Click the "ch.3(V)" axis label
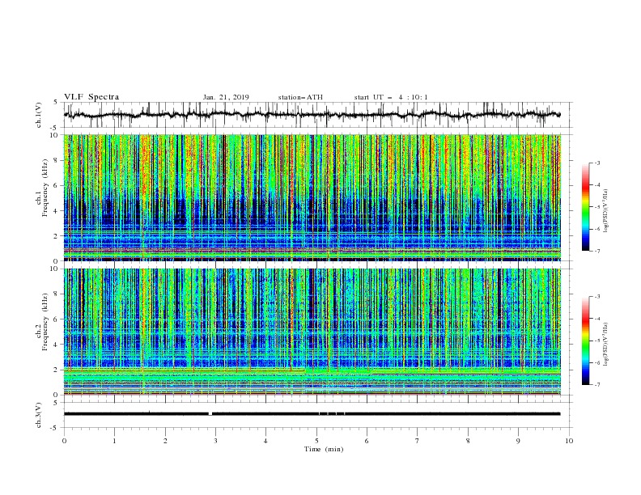The height and width of the screenshot is (495, 641). (x=39, y=415)
